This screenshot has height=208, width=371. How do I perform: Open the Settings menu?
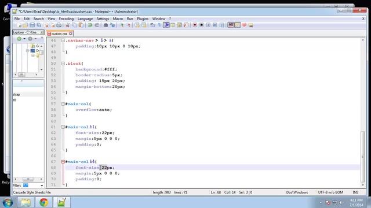pyautogui.click(x=103, y=18)
